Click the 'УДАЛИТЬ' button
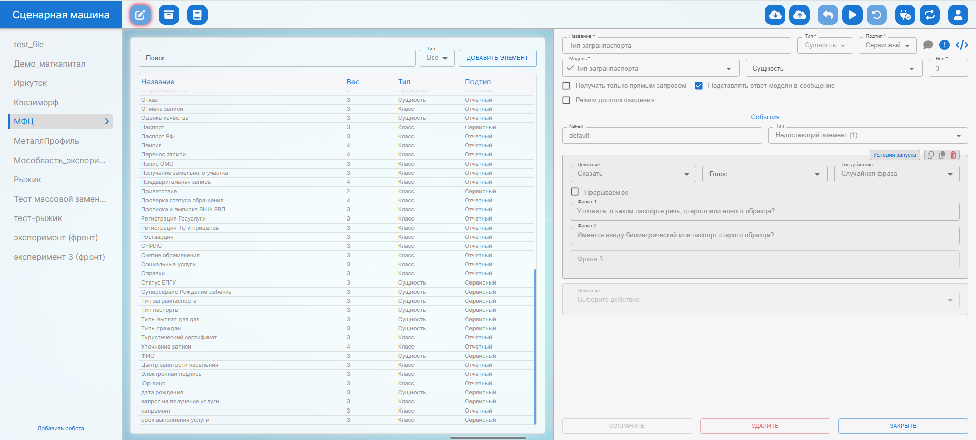Viewport: 976px width, 440px height. click(x=764, y=426)
